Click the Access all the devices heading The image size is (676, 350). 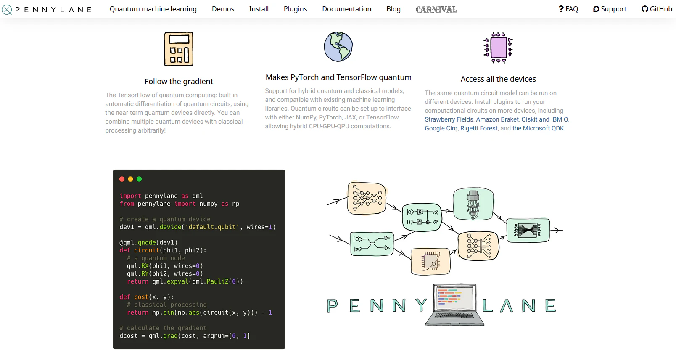click(498, 79)
